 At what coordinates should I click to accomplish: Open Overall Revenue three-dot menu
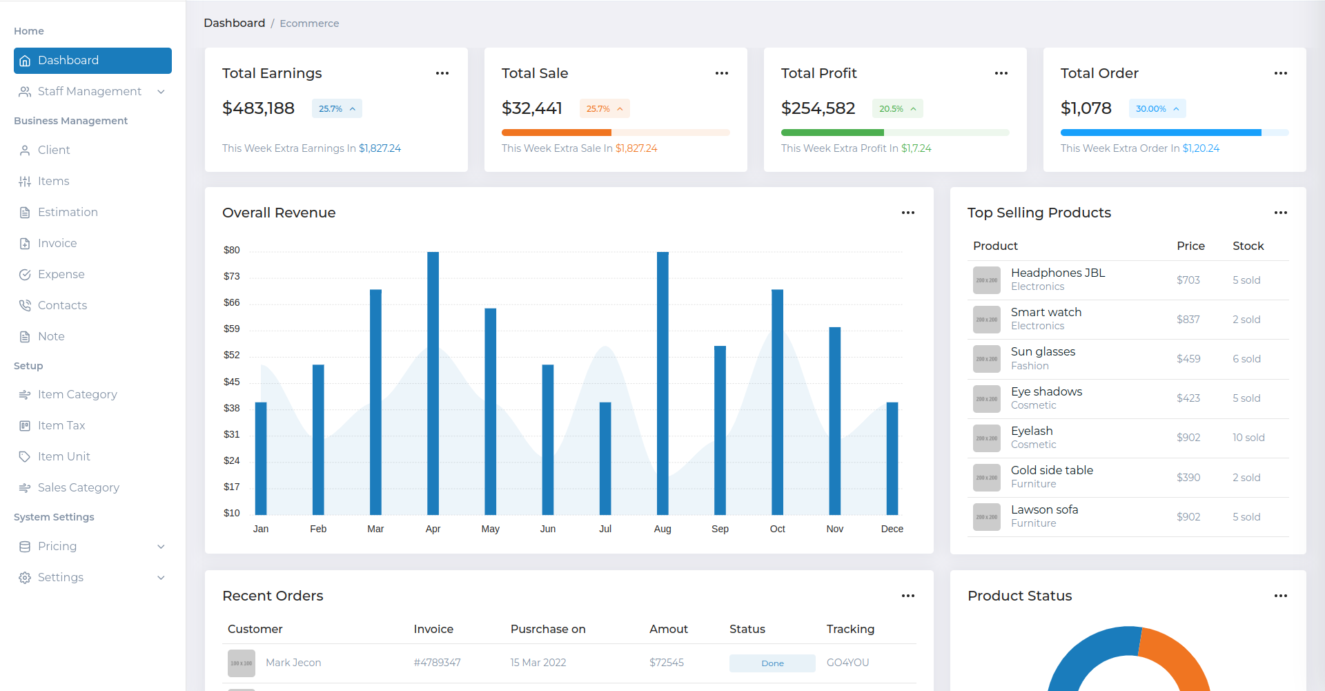pyautogui.click(x=908, y=213)
